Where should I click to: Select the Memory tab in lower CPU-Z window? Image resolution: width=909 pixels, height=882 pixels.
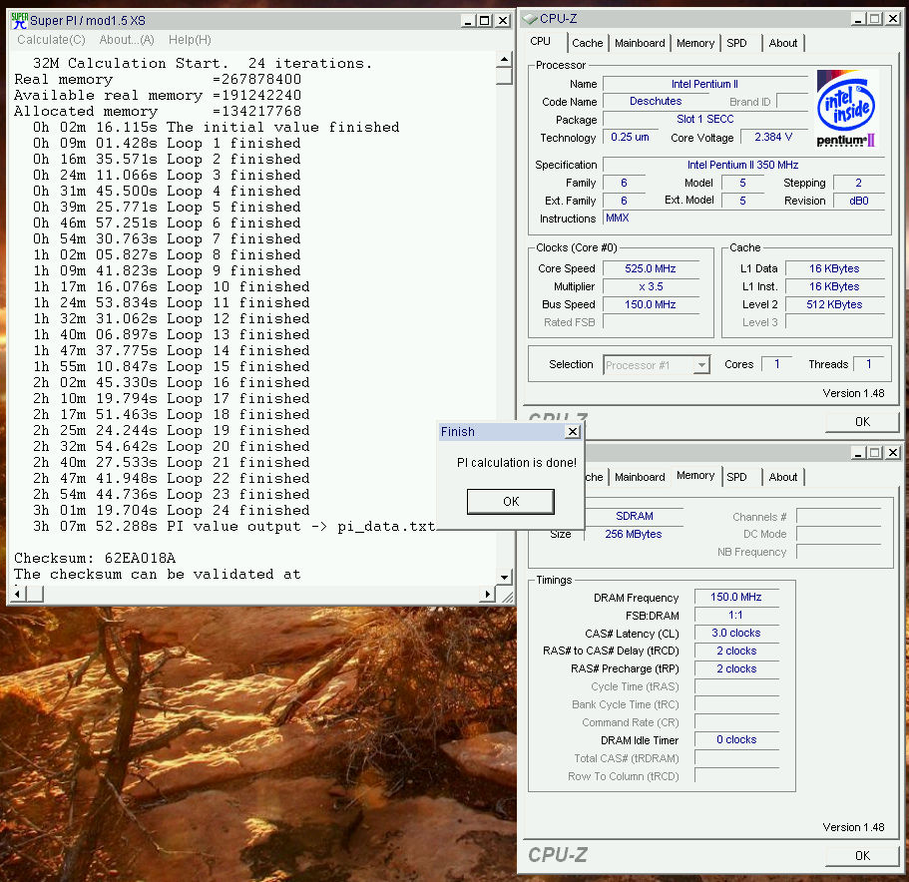695,475
